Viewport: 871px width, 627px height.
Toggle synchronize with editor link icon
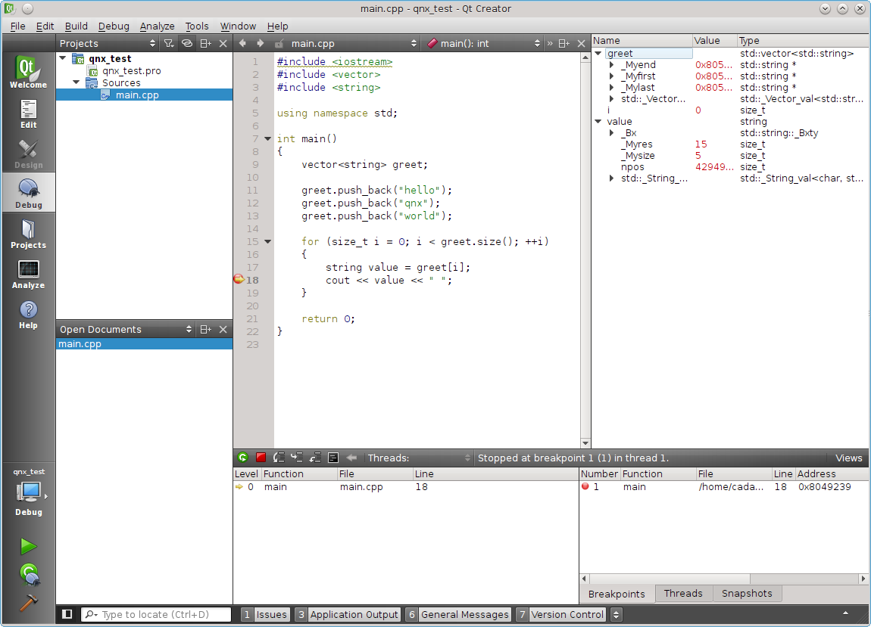click(187, 43)
